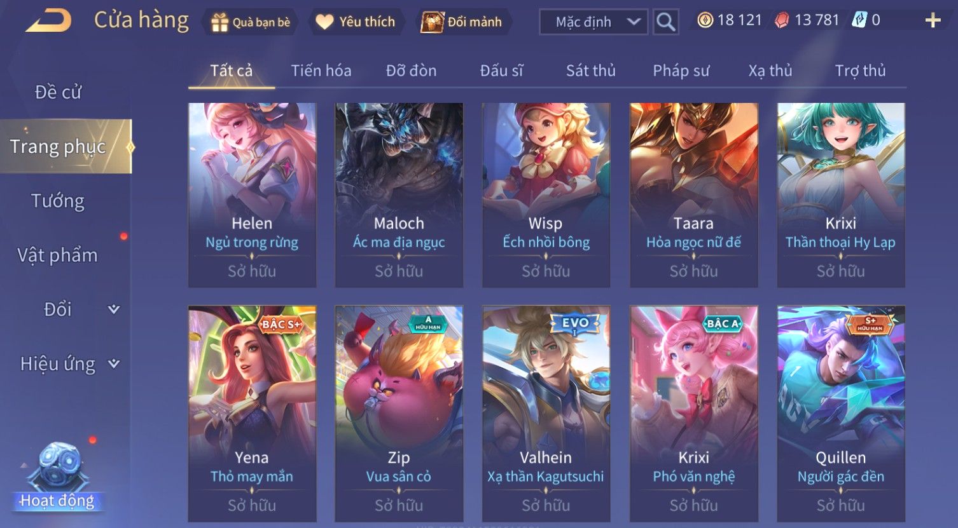Open the Mặc định sort dropdown
Viewport: 958px width, 528px height.
594,22
